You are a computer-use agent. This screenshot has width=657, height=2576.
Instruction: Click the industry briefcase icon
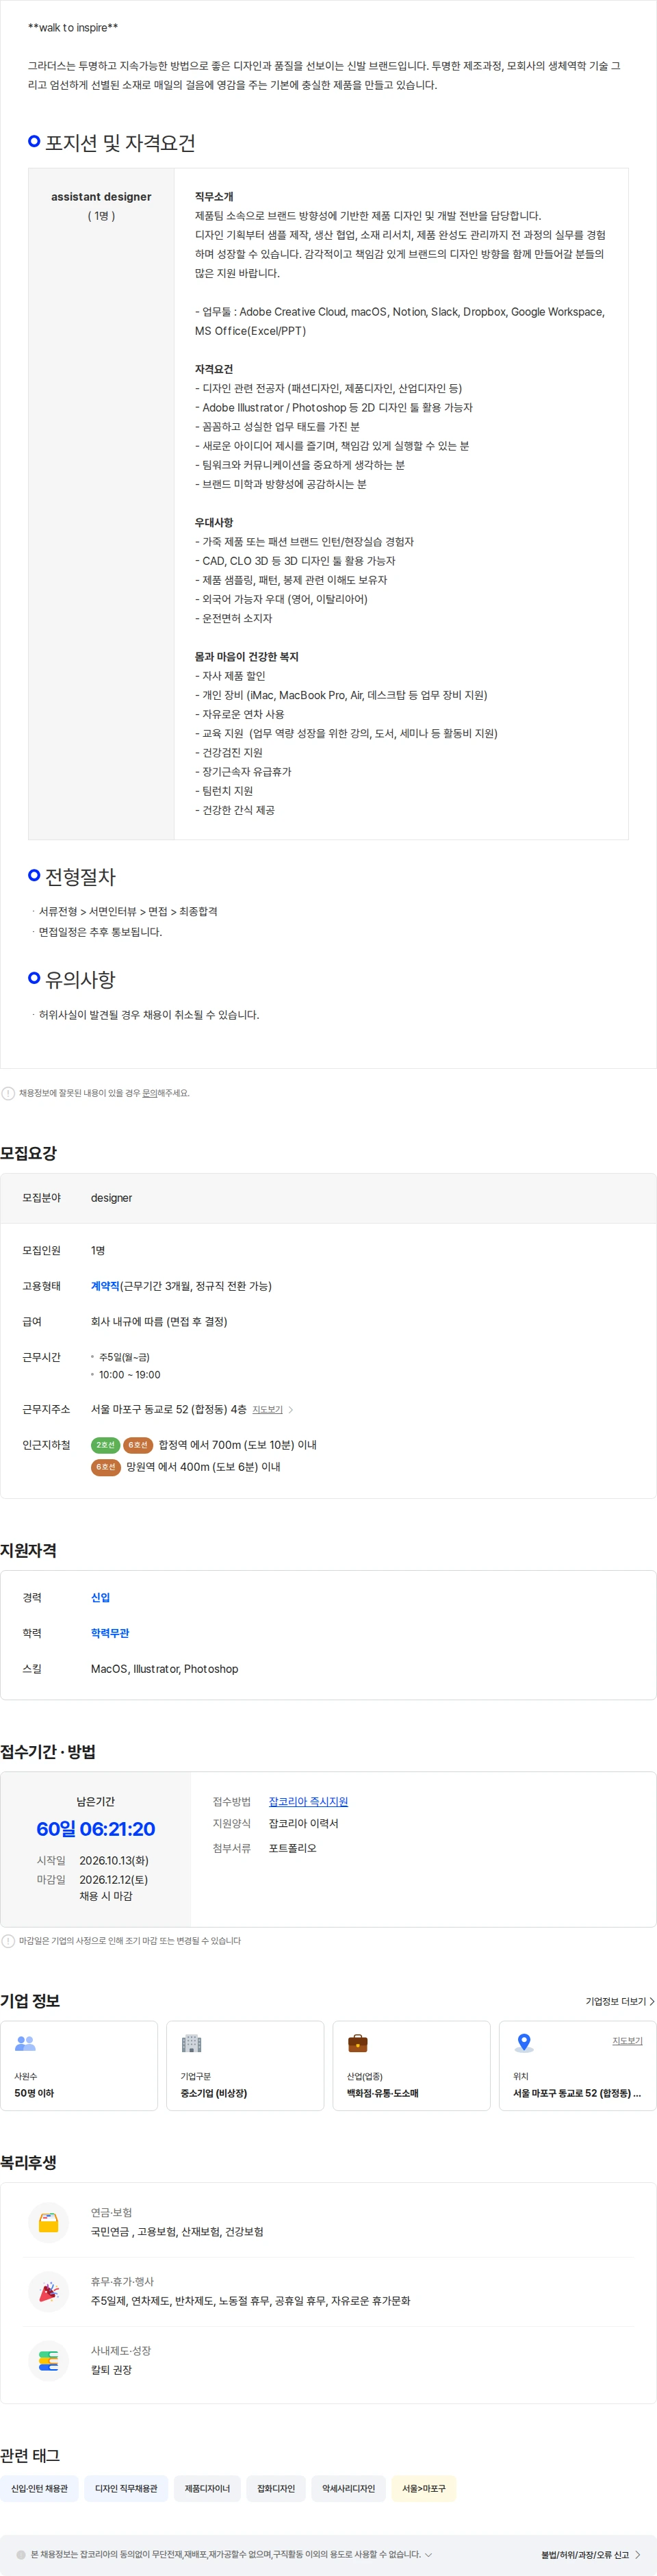357,2043
